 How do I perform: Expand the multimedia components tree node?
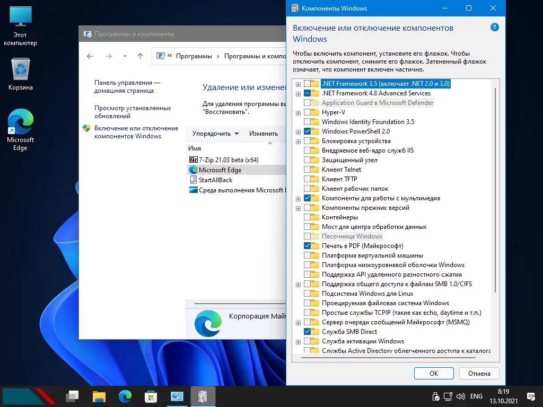299,198
